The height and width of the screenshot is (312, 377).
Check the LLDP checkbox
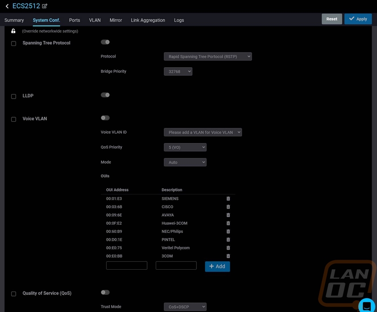pyautogui.click(x=14, y=96)
